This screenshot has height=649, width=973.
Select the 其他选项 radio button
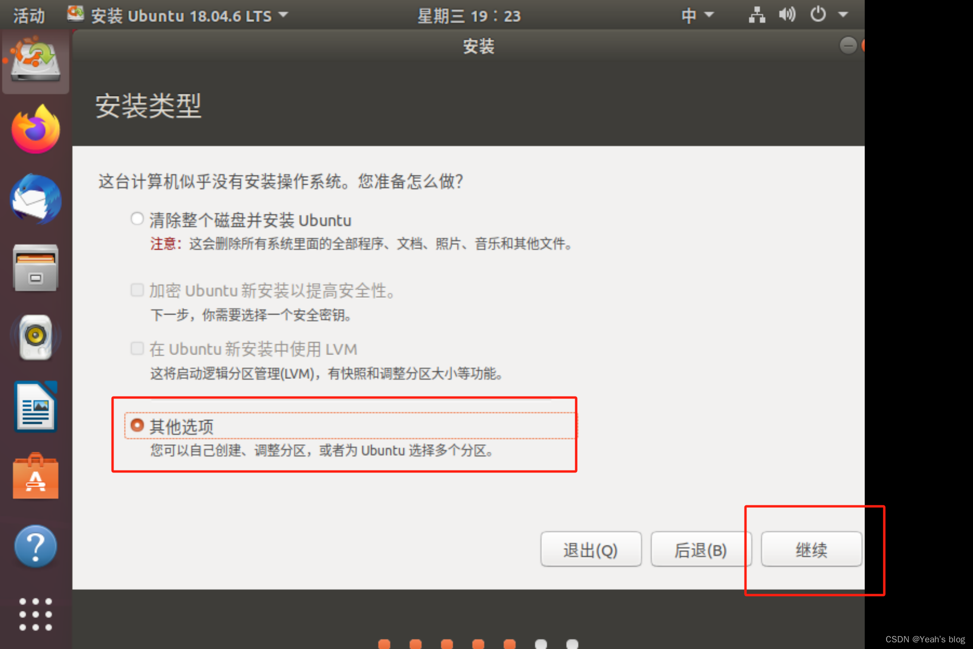pyautogui.click(x=137, y=425)
